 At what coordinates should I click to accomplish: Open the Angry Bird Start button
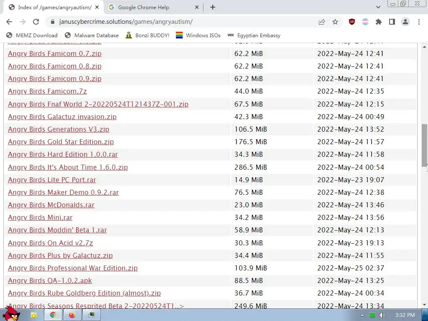point(12,314)
